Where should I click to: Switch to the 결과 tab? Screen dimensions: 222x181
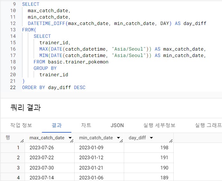57,125
